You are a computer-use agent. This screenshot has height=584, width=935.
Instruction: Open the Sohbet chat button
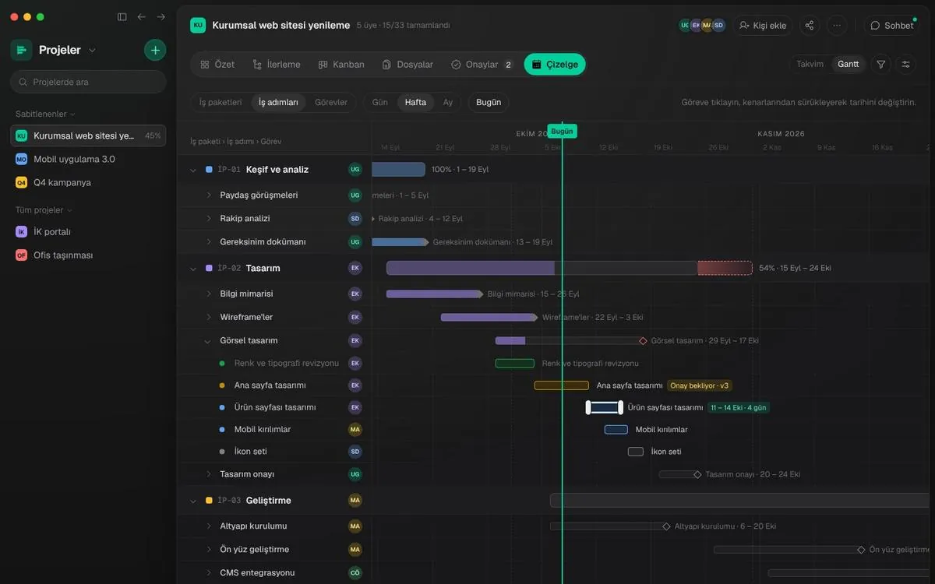pyautogui.click(x=892, y=25)
